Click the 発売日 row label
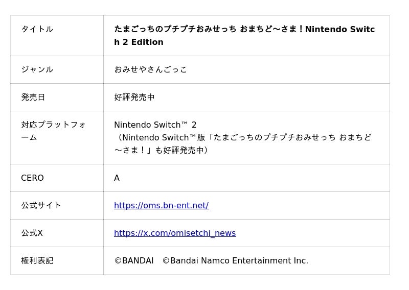 point(33,97)
